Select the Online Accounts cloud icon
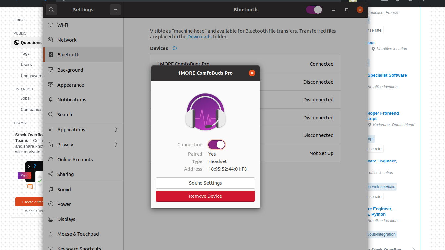 pyautogui.click(x=50, y=159)
